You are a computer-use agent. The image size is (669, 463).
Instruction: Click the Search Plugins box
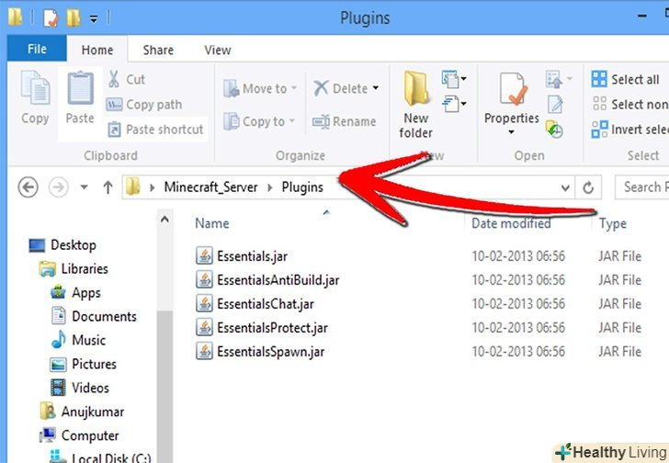coord(642,187)
